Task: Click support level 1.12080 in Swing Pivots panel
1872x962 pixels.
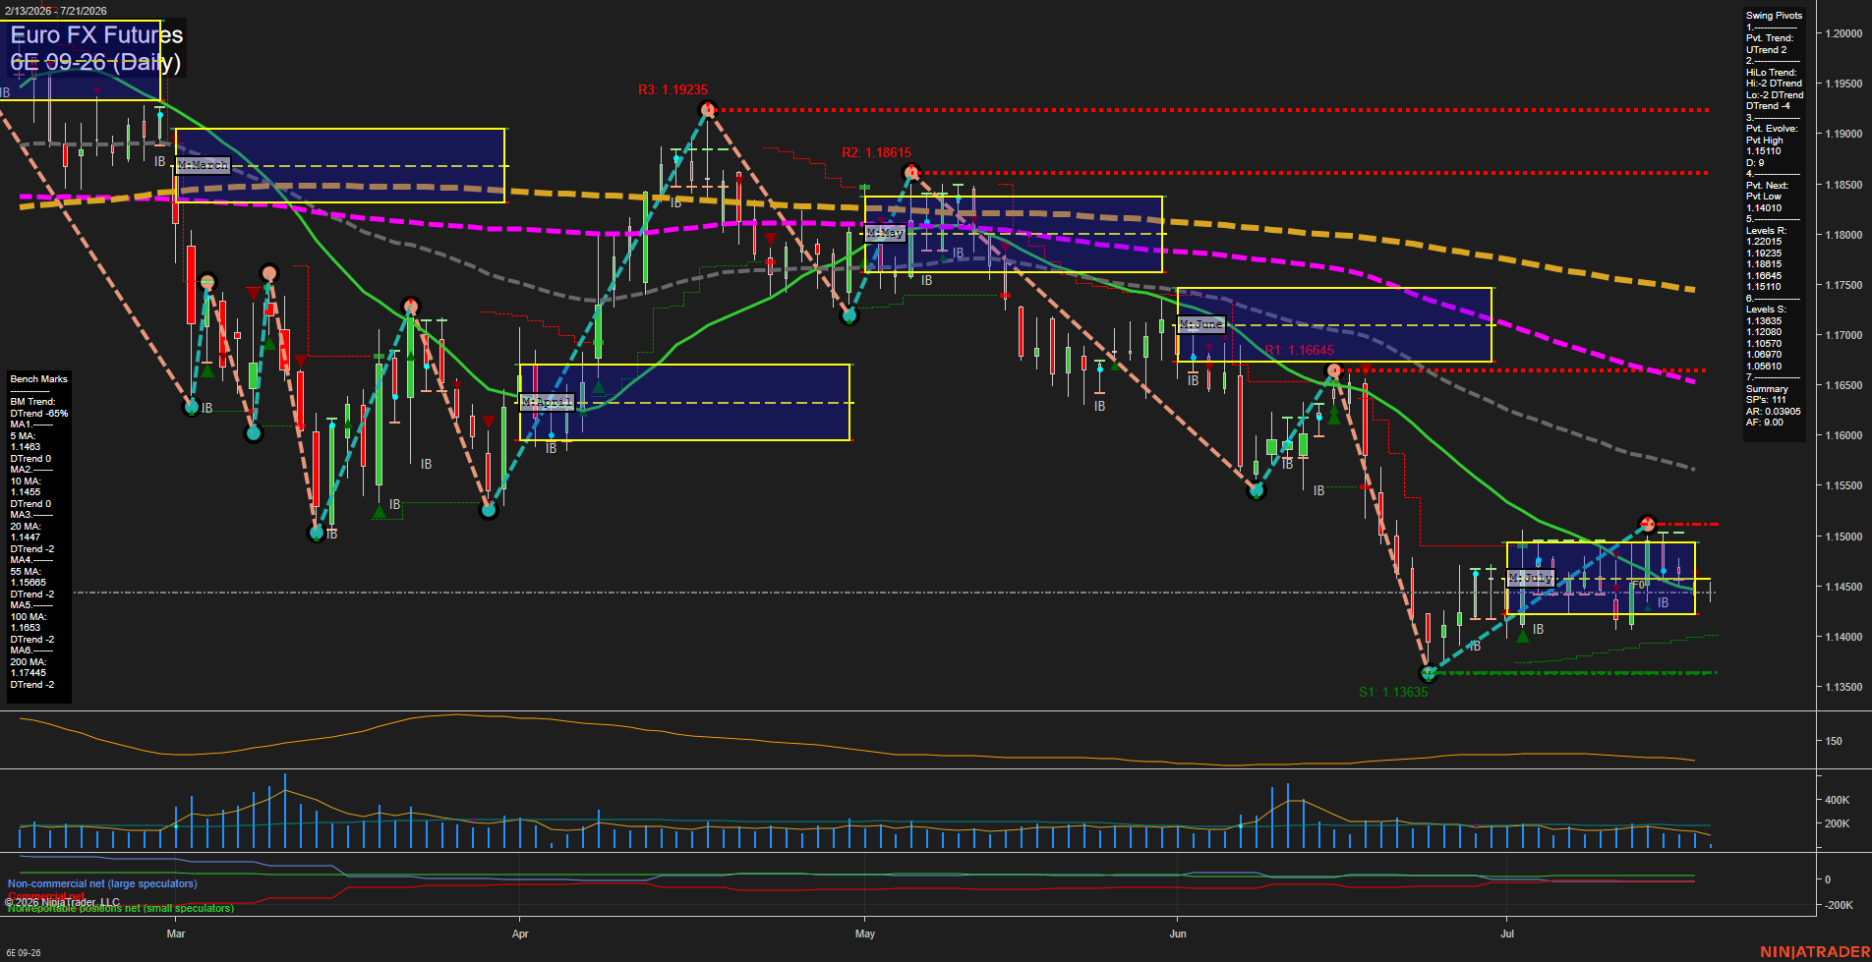Action: tap(1764, 332)
